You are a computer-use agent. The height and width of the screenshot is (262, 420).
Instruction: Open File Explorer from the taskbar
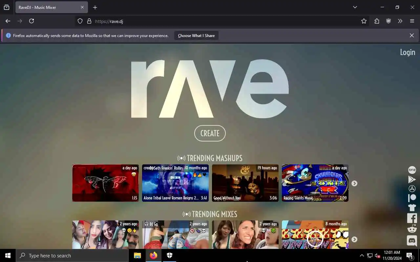click(x=137, y=255)
